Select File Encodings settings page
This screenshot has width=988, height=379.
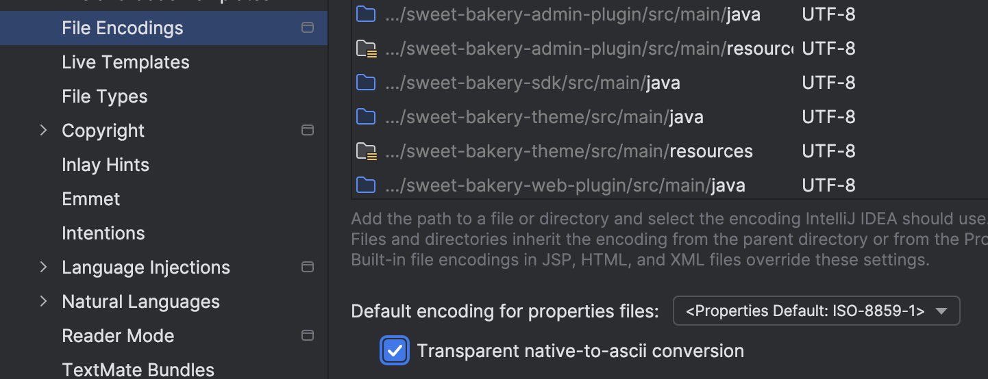pyautogui.click(x=164, y=28)
